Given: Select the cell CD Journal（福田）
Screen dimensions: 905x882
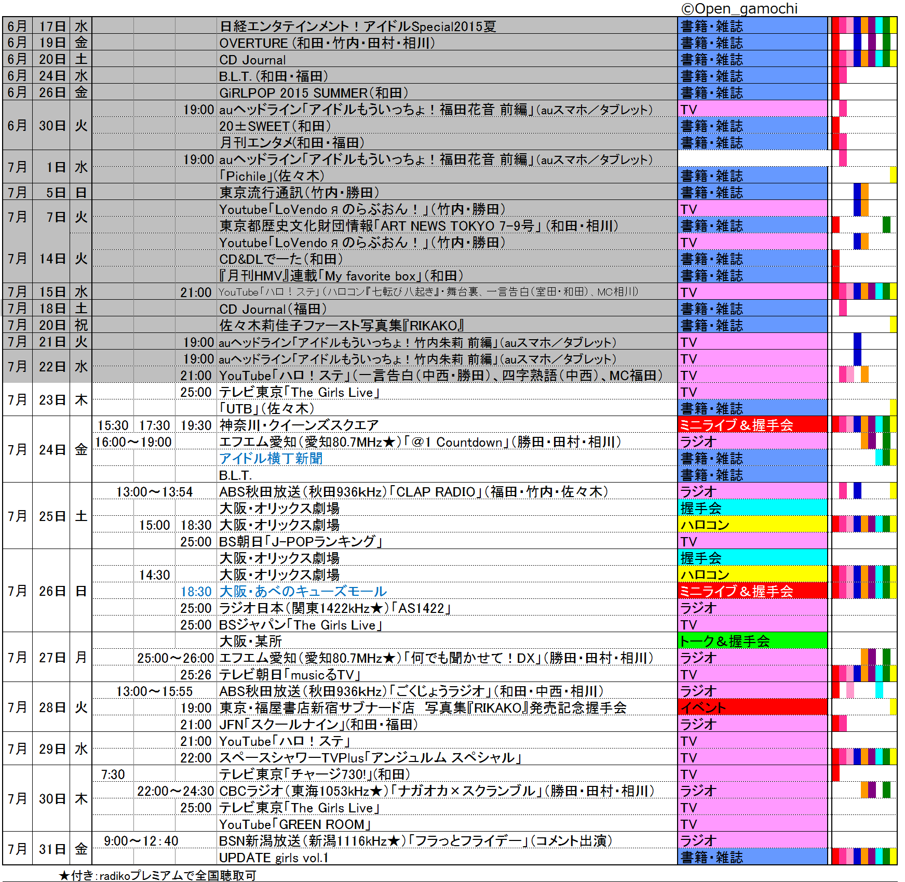Looking at the screenshot, I should (447, 309).
